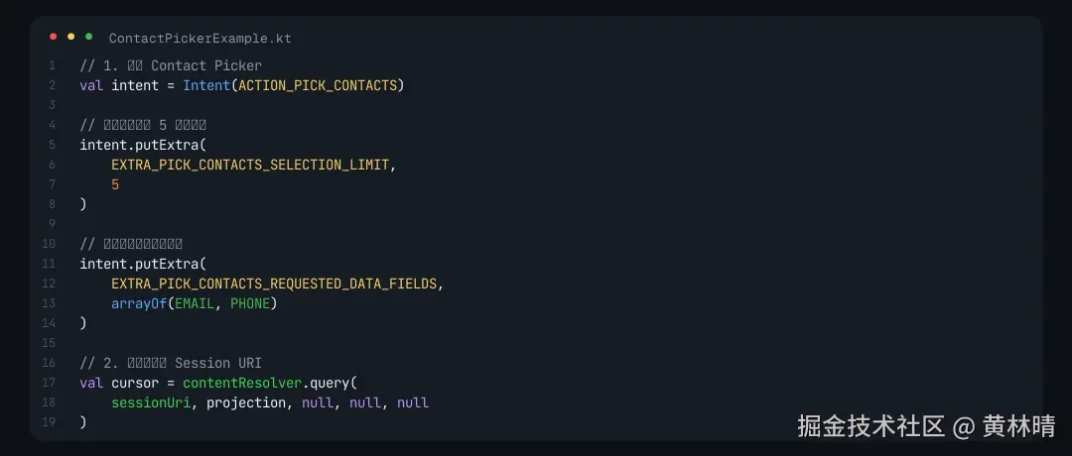
Task: Click EXTRA_PICK_CONTACTS_REQUESTED_DATA_FIELDS constant
Action: coord(274,284)
